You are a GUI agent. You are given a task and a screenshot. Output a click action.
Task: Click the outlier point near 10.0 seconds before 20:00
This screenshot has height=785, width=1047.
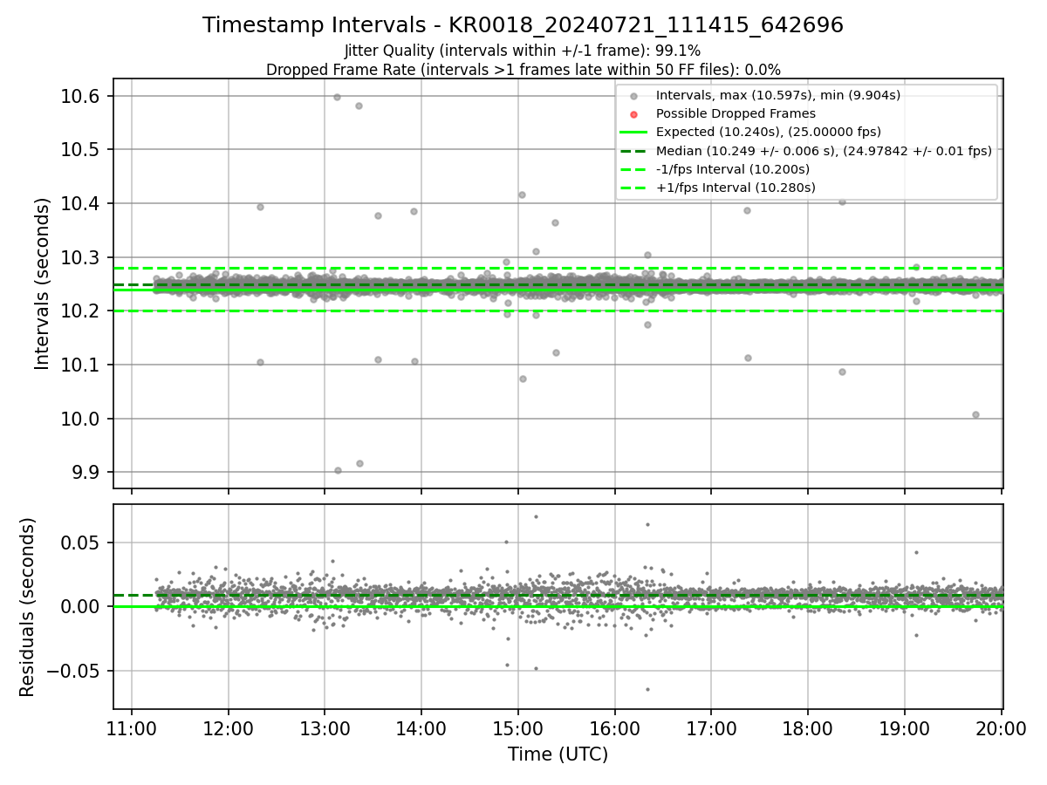point(975,414)
